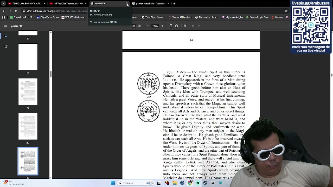Undo the last PDF annotation
Image resolution: width=333 pixels, height=187 pixels.
[x=193, y=26]
